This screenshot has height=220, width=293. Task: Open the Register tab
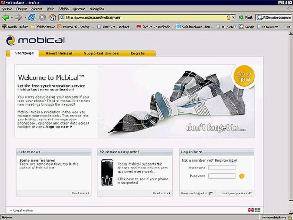pos(138,54)
